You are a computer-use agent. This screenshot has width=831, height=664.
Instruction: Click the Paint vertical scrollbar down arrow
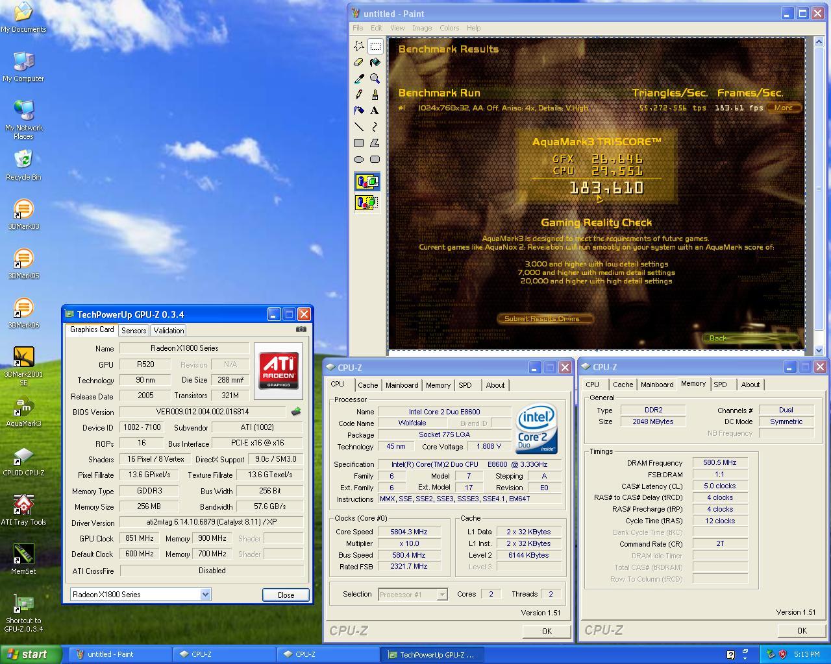click(x=819, y=350)
